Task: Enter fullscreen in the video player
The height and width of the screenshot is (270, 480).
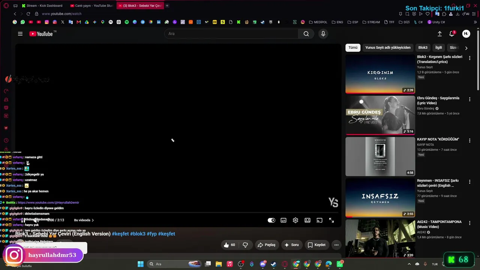Action: (331, 220)
